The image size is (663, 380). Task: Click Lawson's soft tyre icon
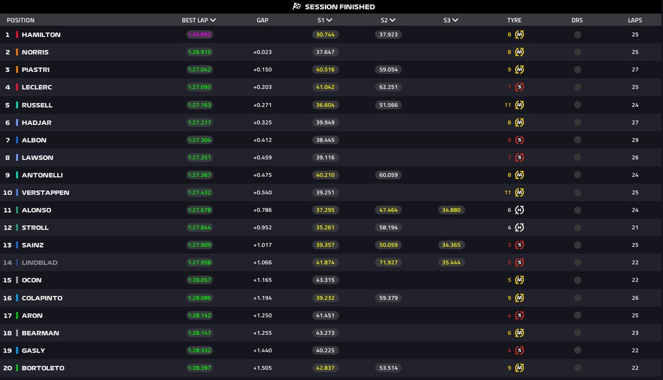(519, 157)
